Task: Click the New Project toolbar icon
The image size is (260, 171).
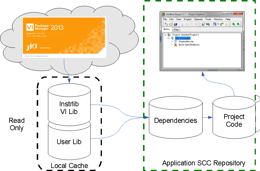Action: point(166,24)
